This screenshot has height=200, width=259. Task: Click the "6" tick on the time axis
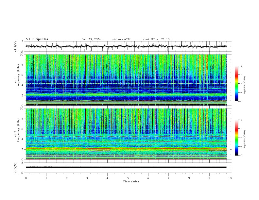point(148,178)
